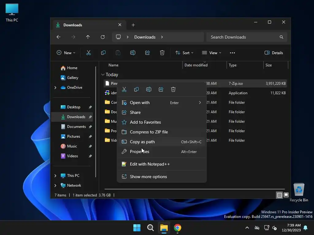Click Rename icon in the context menu

149,89
